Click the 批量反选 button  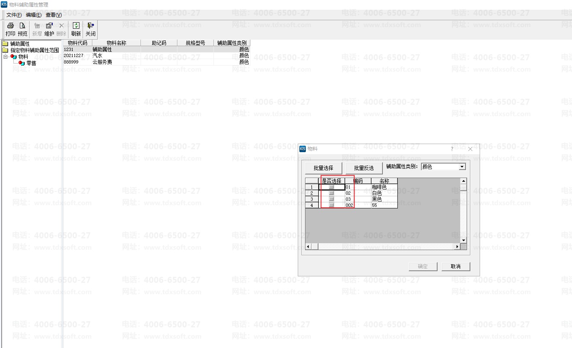(x=364, y=168)
